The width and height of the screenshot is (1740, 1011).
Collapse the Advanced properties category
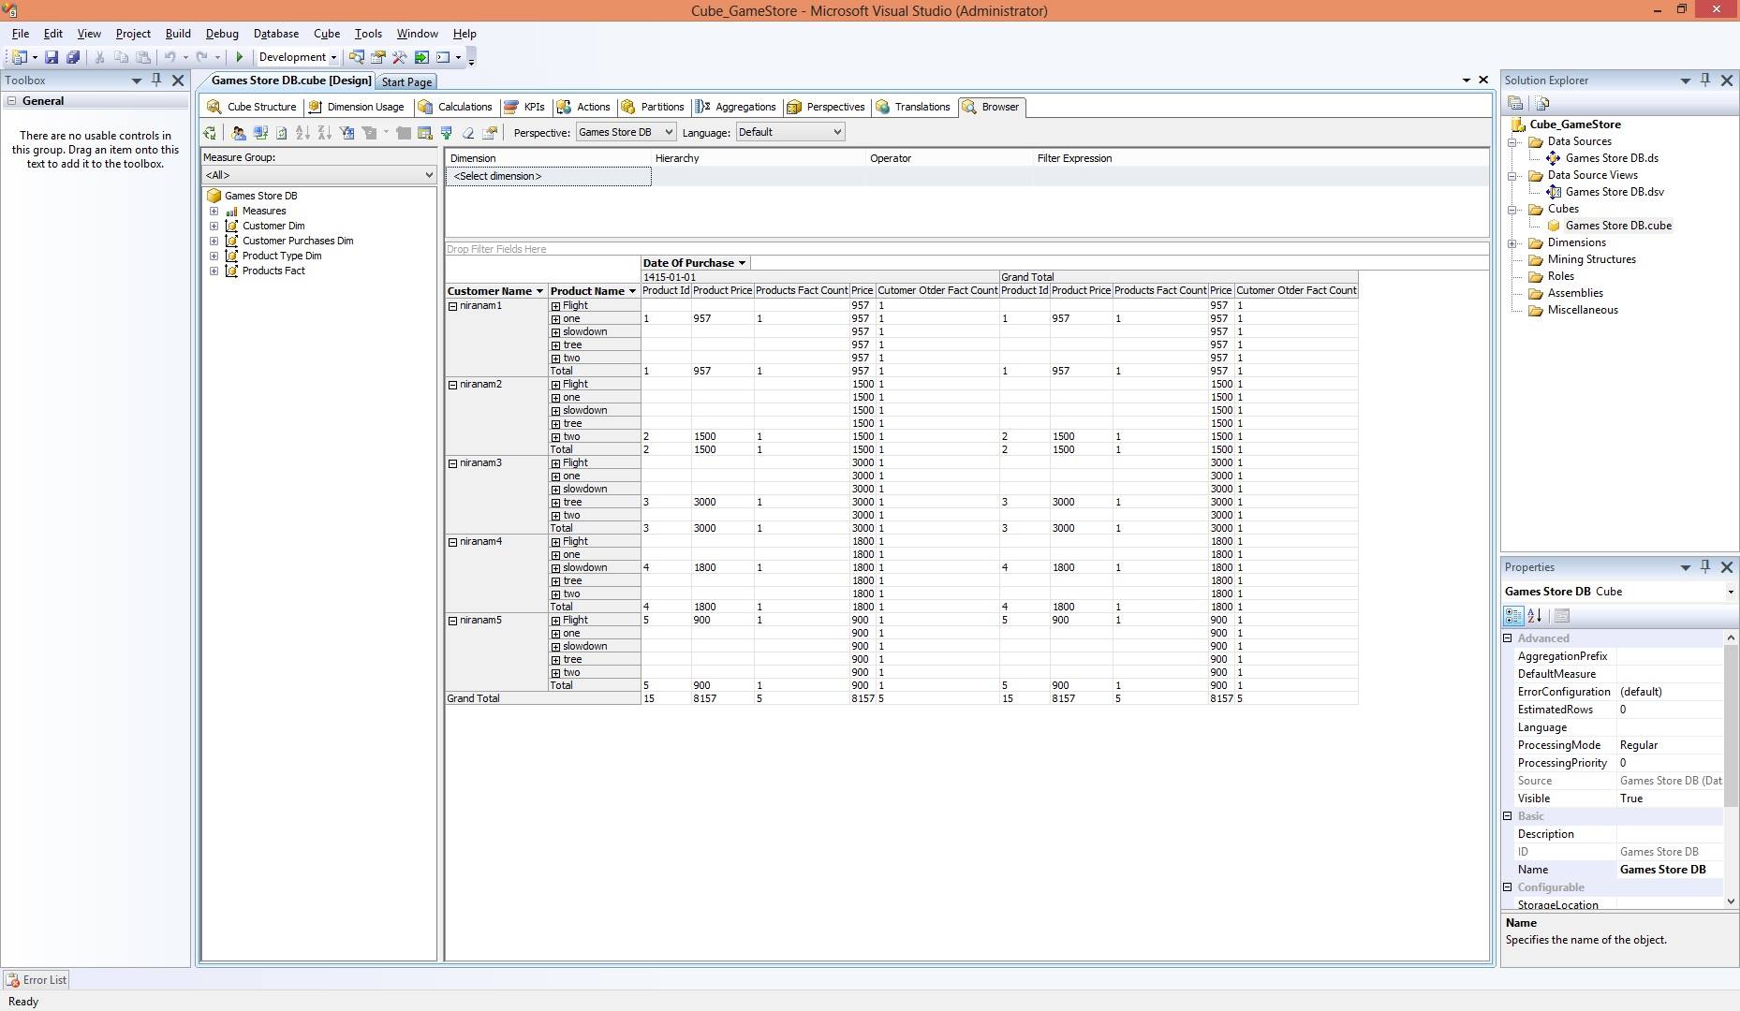click(1508, 638)
